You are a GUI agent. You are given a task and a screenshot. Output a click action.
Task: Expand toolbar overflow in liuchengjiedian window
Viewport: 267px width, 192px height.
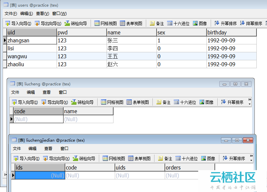(251, 158)
